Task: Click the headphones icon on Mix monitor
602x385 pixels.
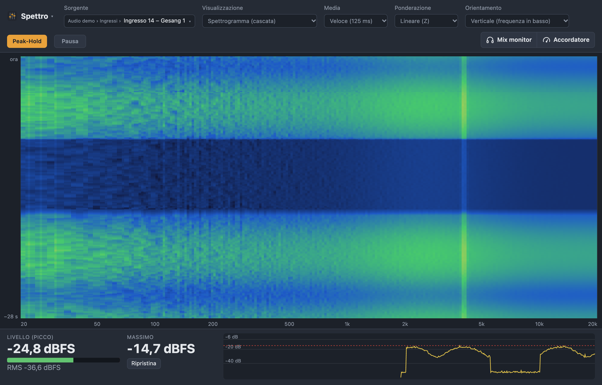Action: click(490, 40)
